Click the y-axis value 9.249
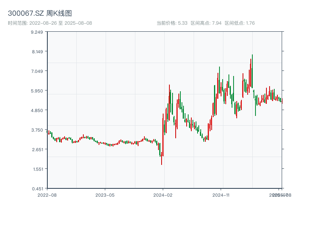Screen dimensions: 313x235 pyautogui.click(x=37, y=32)
